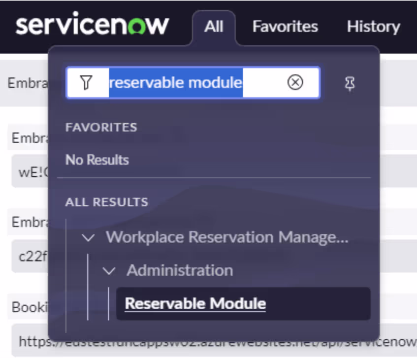Switch to the Favorites tab

[x=285, y=27]
